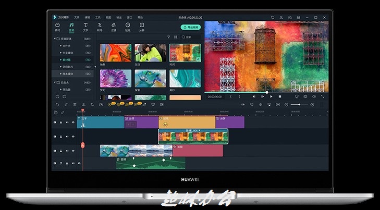Collapse the media tree side panel arrow
Viewport: 380px width, 210px height.
pyautogui.click(x=95, y=67)
